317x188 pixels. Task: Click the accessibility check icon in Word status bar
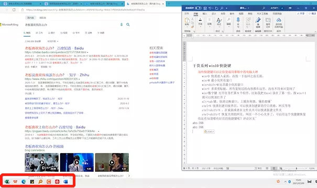227,168
